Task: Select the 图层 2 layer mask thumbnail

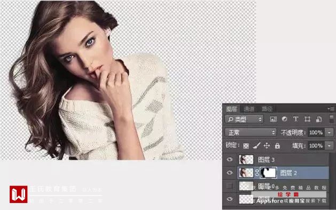Action: coord(268,173)
